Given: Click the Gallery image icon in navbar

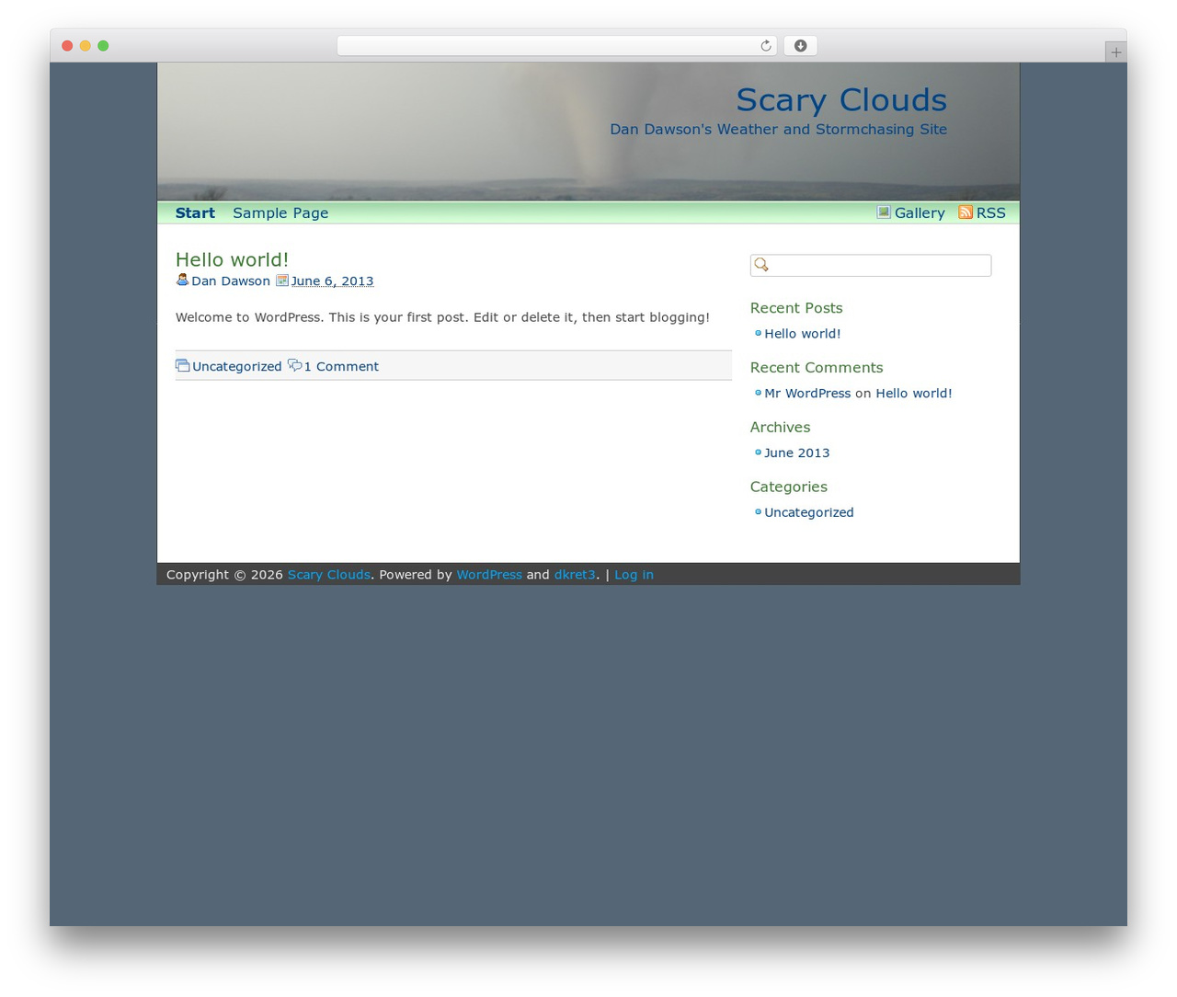Looking at the screenshot, I should coord(884,212).
